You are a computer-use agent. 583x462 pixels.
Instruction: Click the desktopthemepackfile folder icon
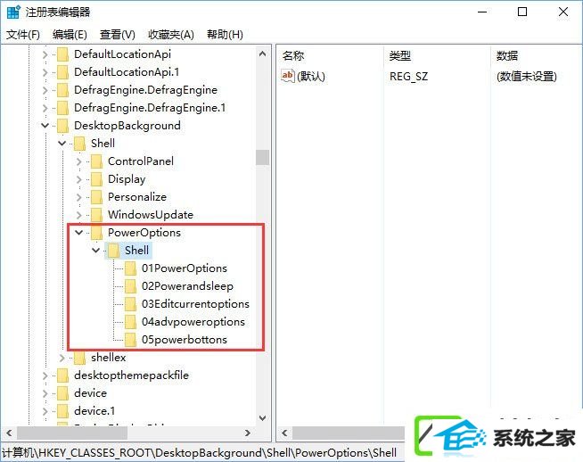tap(62, 375)
